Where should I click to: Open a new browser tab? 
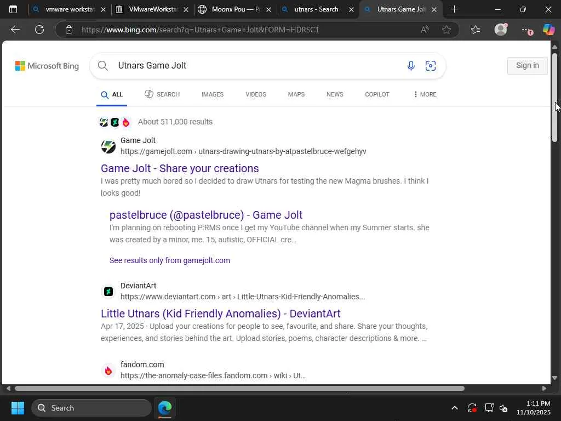pyautogui.click(x=454, y=9)
